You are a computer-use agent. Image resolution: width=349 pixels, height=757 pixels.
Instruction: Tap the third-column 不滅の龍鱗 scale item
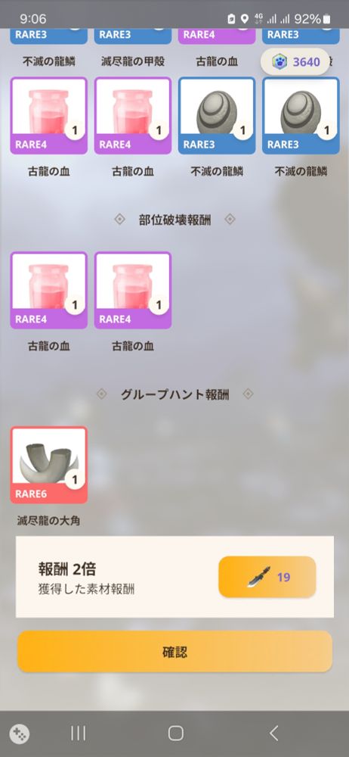pos(217,115)
